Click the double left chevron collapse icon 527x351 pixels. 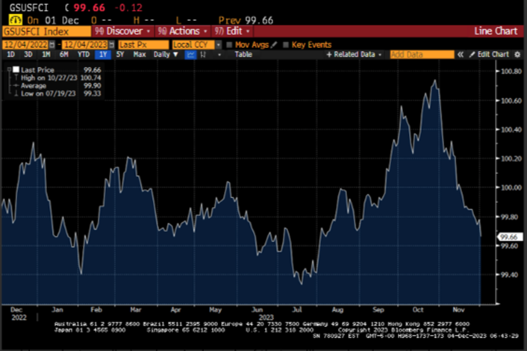point(461,54)
